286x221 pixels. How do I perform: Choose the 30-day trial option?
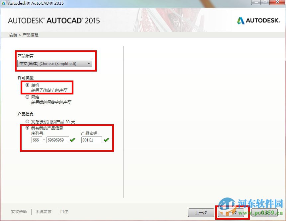point(27,121)
